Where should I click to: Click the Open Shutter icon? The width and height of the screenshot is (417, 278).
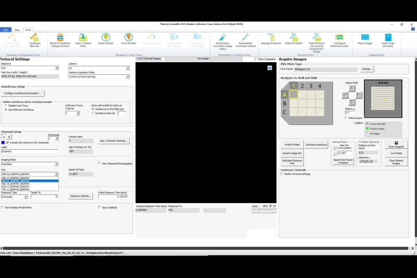[106, 38]
